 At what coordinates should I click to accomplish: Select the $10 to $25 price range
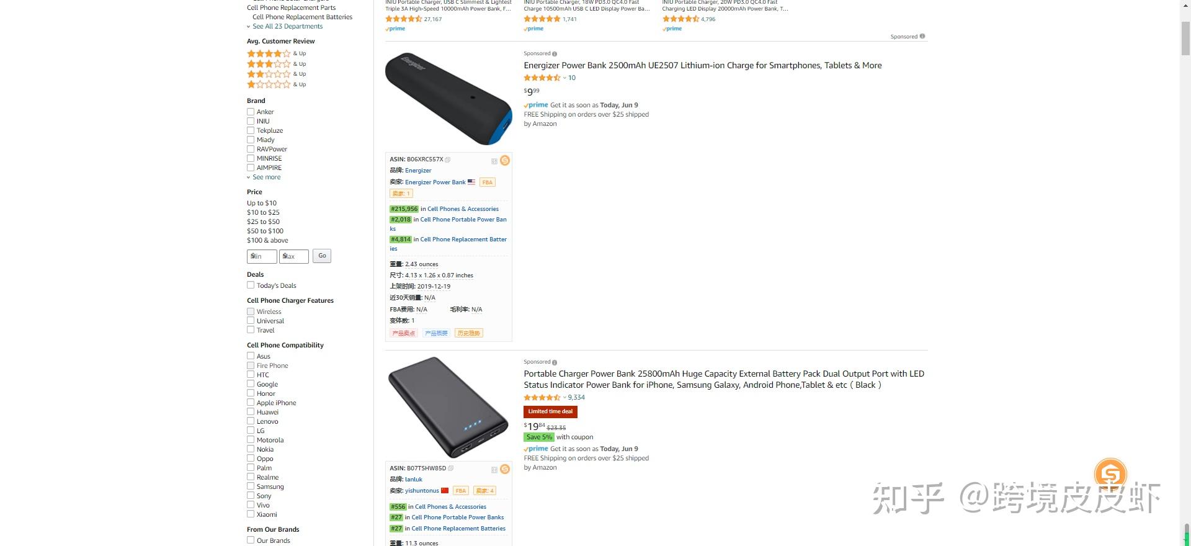[263, 212]
